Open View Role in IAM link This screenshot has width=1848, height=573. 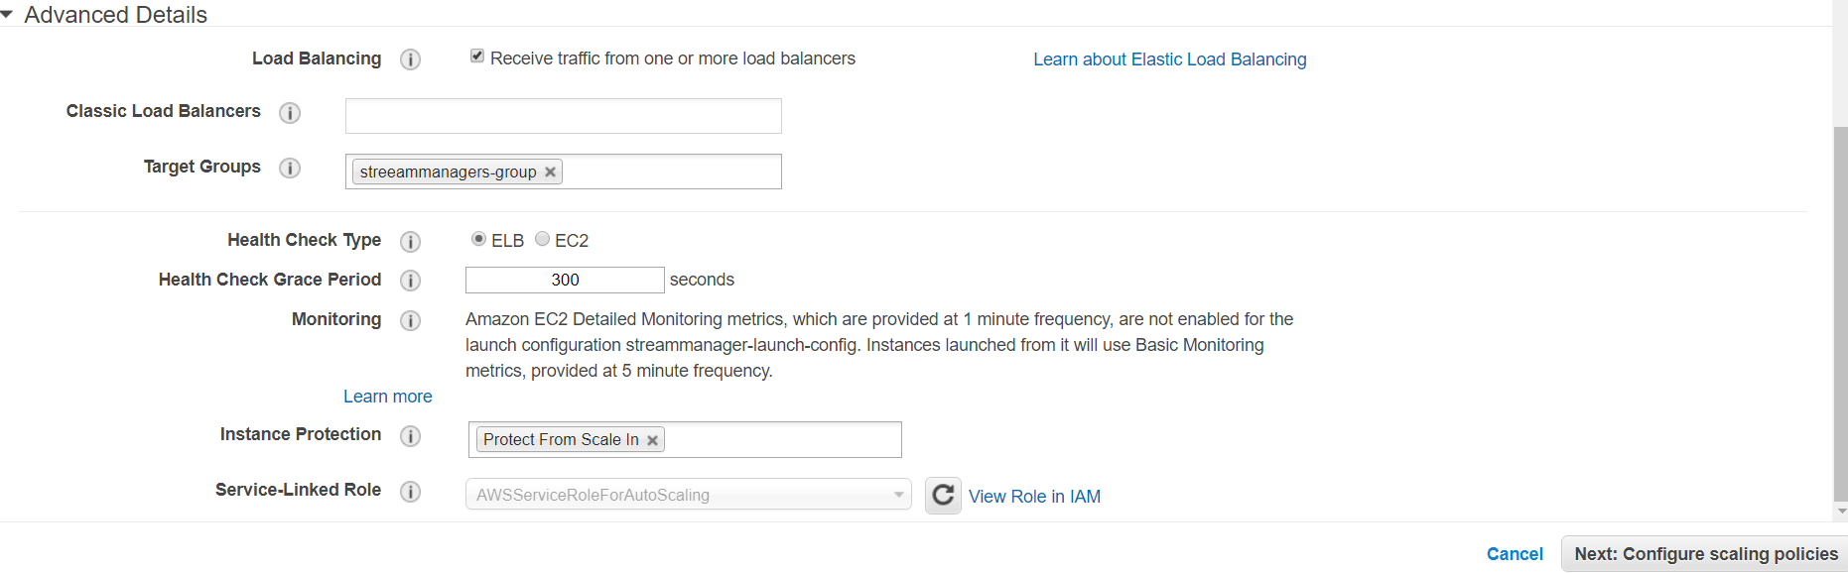(x=1034, y=497)
